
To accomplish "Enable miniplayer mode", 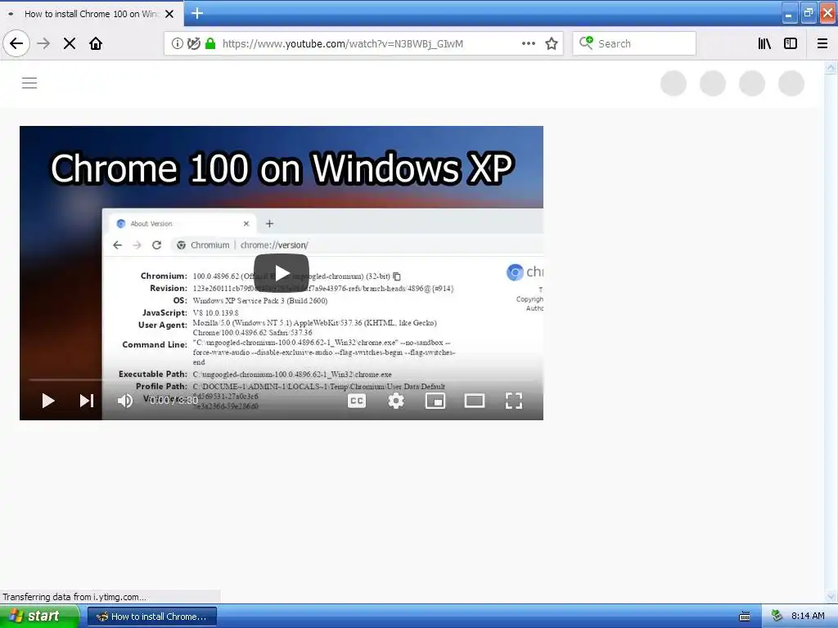I will coord(435,401).
